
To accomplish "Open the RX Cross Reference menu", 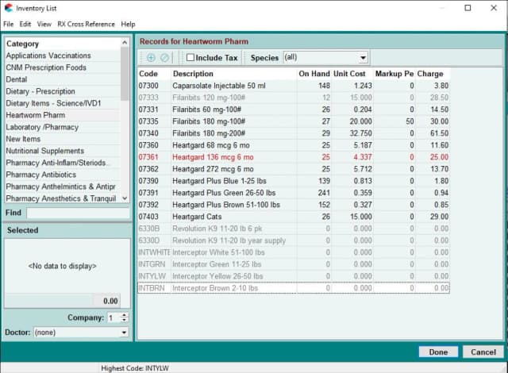I will click(x=87, y=25).
